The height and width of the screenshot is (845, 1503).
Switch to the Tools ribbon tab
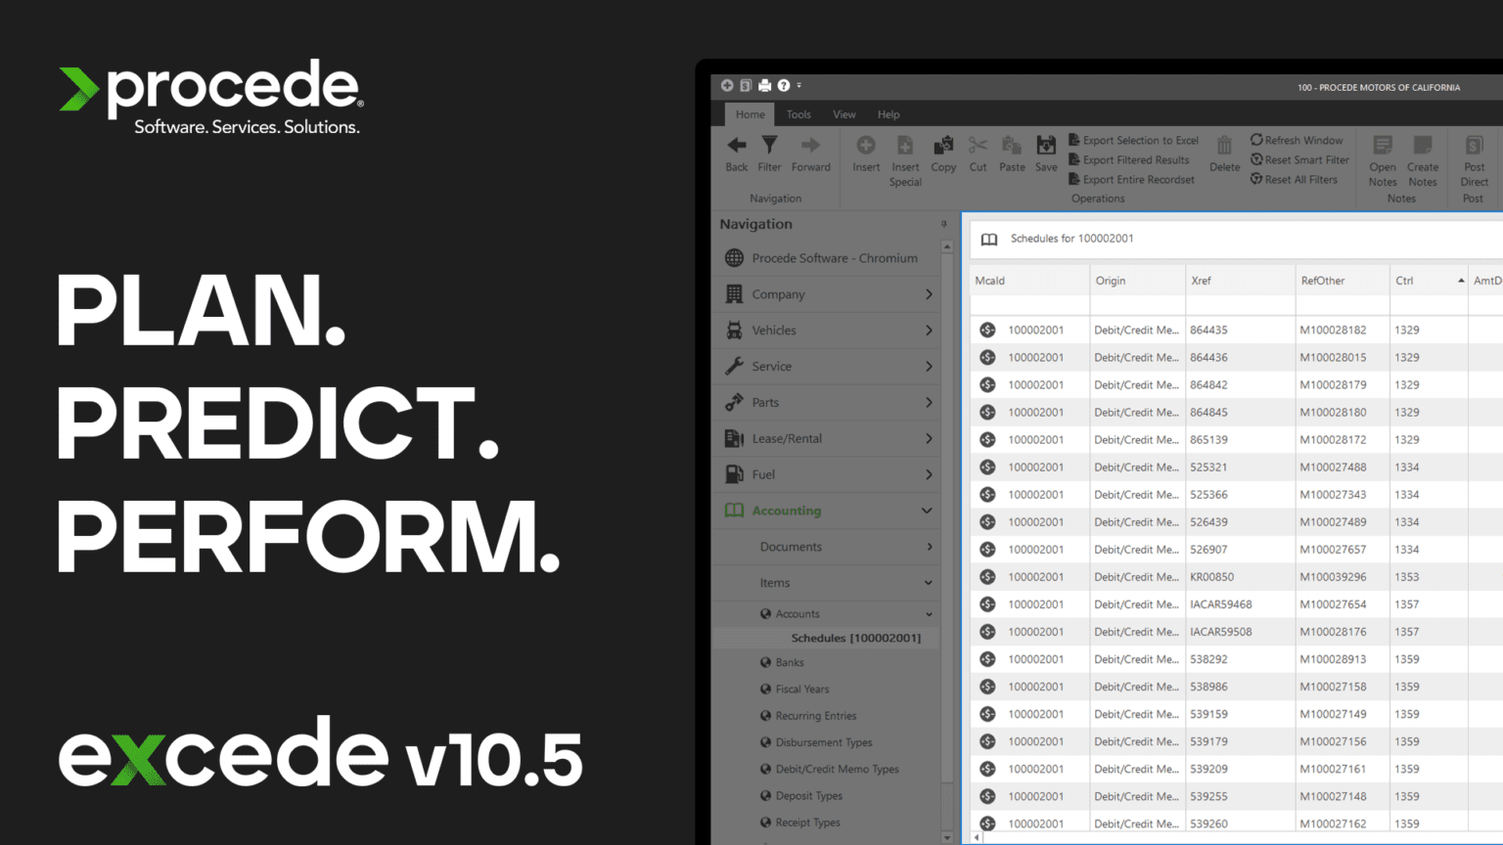(x=798, y=114)
